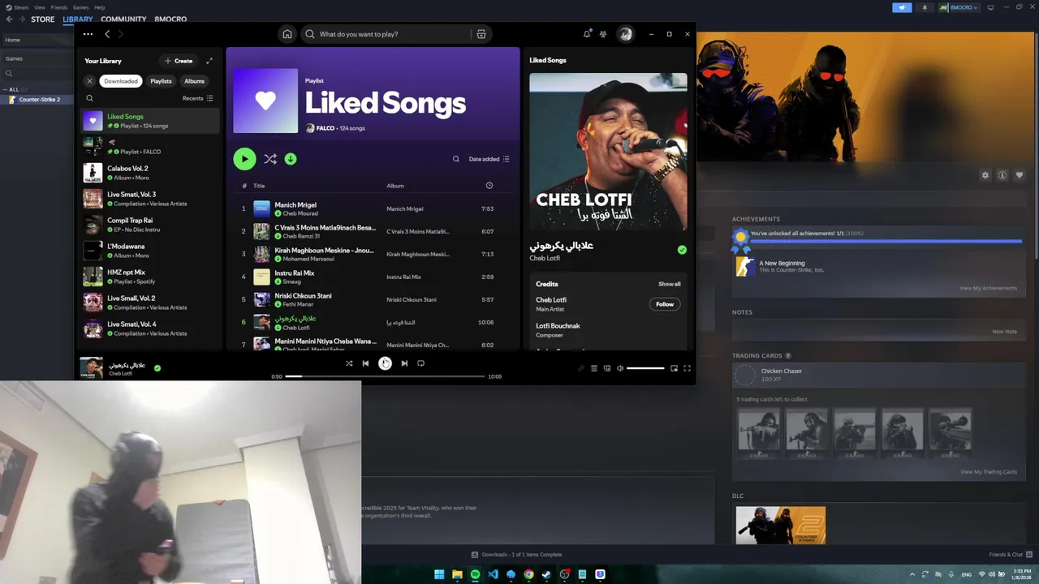Image resolution: width=1039 pixels, height=584 pixels.
Task: Clear the Downloaded filter
Action: [90, 81]
